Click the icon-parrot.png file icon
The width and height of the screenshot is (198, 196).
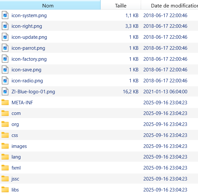point(5,48)
